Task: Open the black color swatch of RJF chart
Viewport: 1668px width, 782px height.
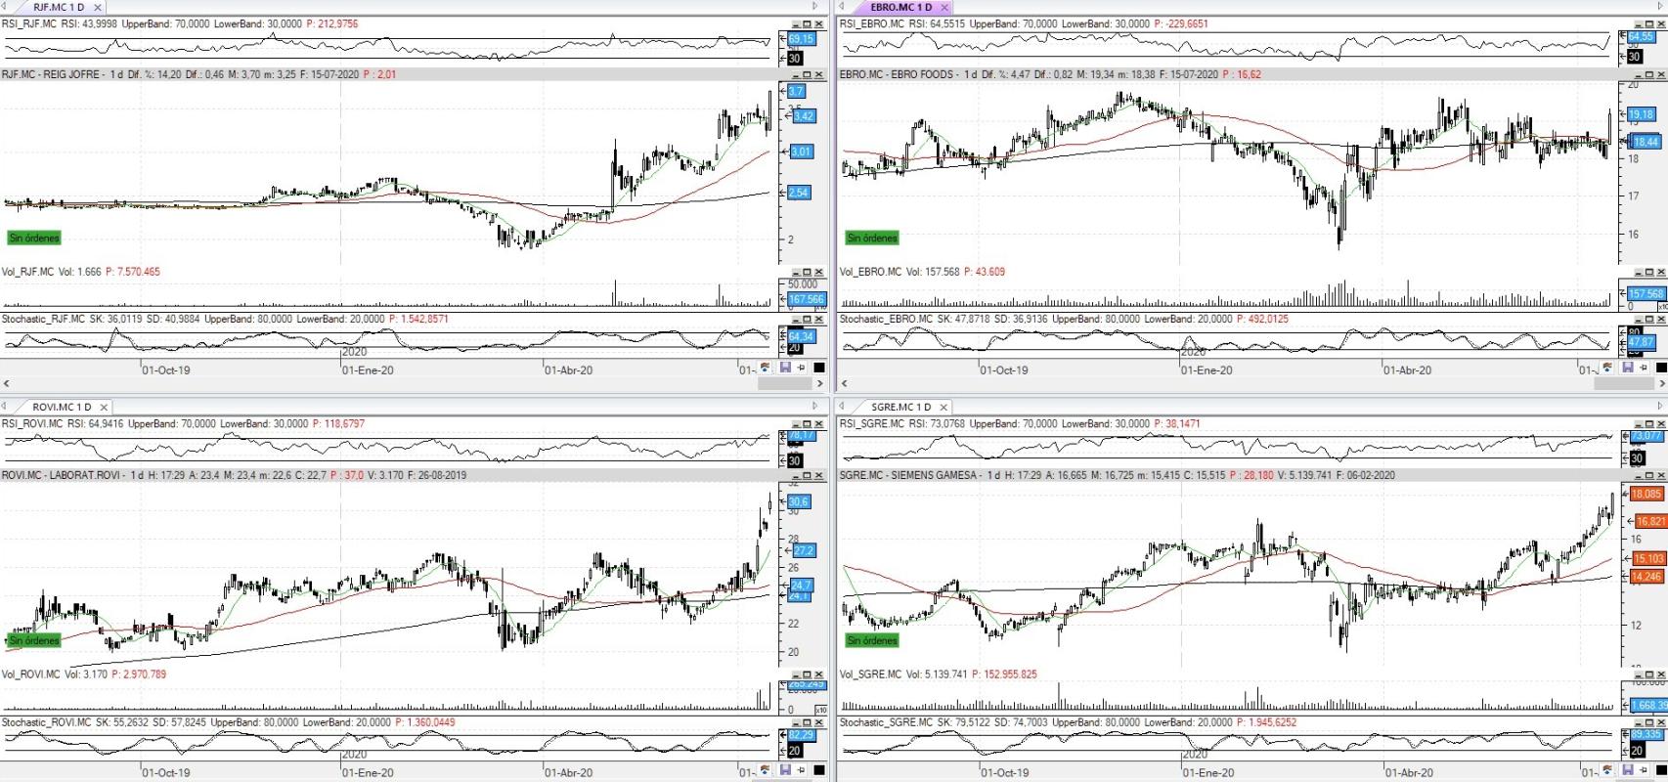Action: pyautogui.click(x=819, y=368)
